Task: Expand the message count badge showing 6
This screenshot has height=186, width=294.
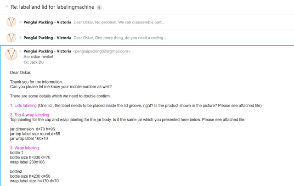Action: pyautogui.click(x=99, y=7)
